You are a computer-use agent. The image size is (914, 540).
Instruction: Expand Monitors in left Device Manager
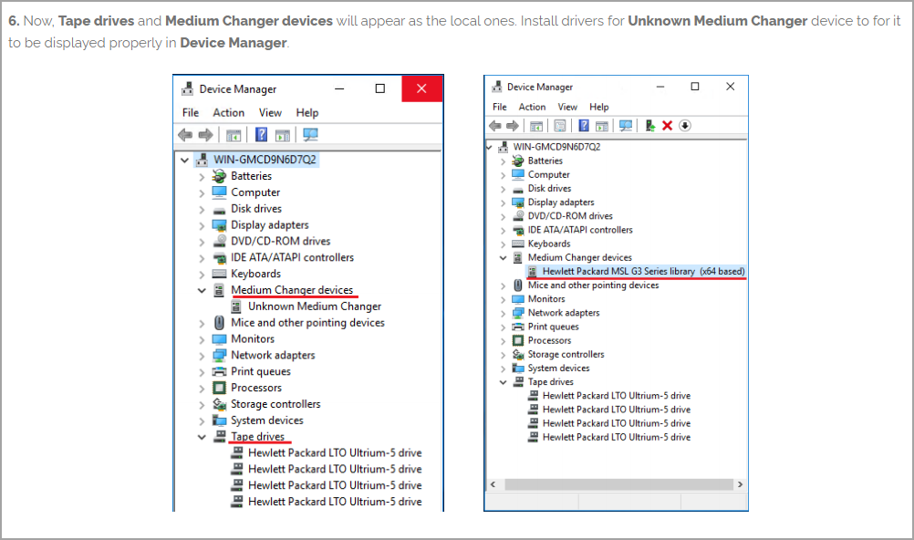click(x=202, y=339)
